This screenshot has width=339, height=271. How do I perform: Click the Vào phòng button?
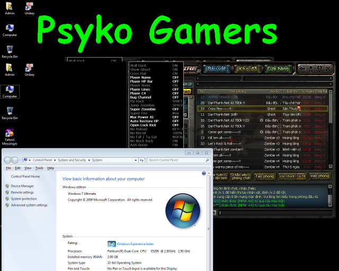[x=319, y=176]
